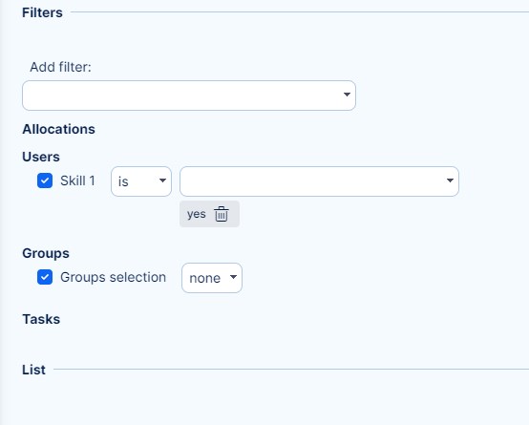Toggle filter via the "Skill 1" label

[x=77, y=181]
